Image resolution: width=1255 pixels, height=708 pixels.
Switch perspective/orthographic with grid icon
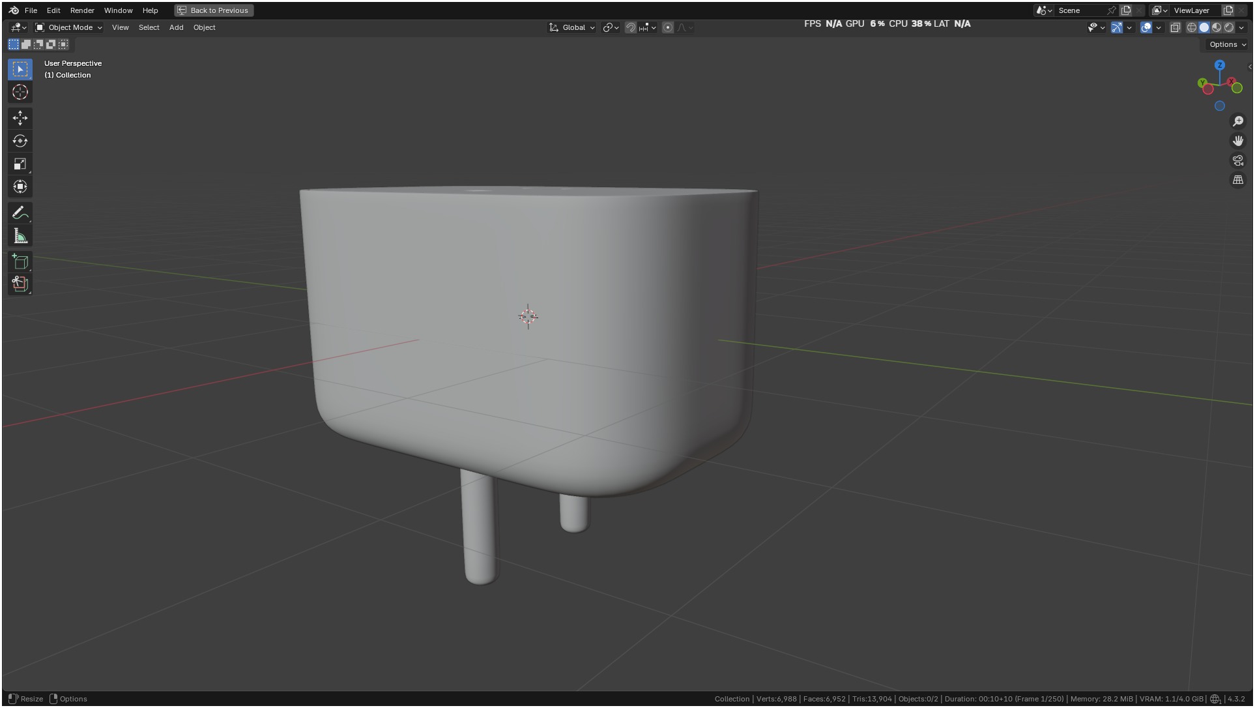tap(1238, 180)
